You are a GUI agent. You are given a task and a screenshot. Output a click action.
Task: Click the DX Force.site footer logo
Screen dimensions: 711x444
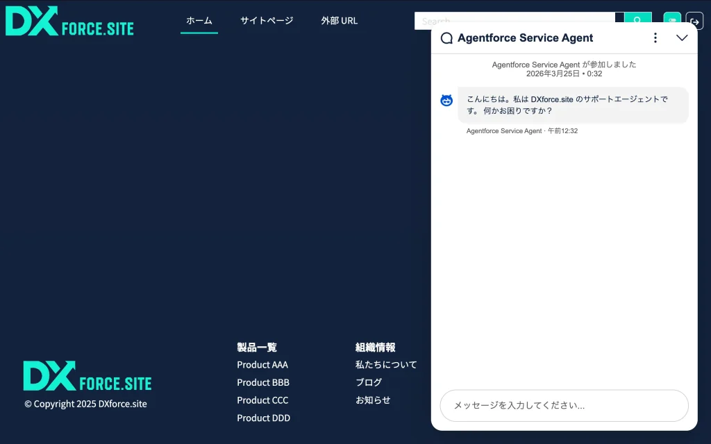tap(87, 376)
